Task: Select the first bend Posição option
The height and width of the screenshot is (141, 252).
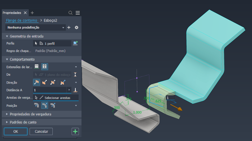Action: [37, 105]
